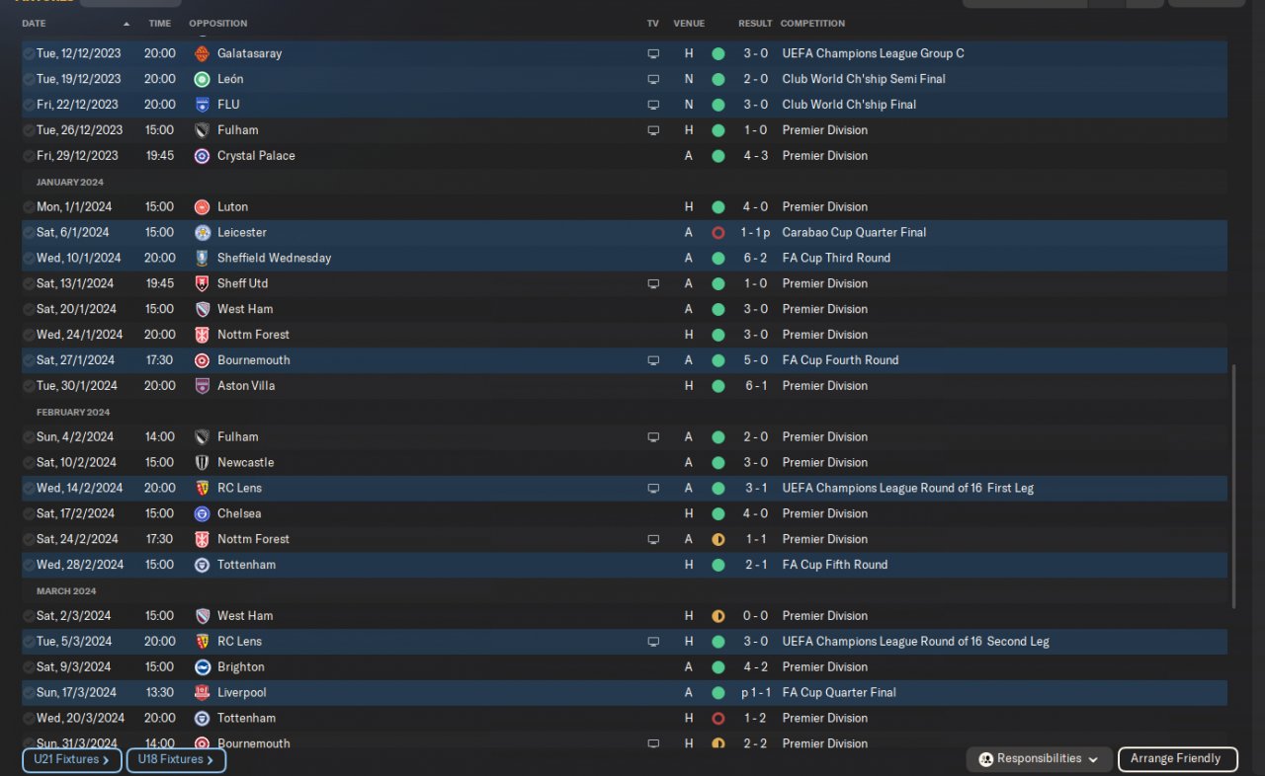Image resolution: width=1265 pixels, height=776 pixels.
Task: Sort by the Opposition column header
Action: (x=218, y=24)
